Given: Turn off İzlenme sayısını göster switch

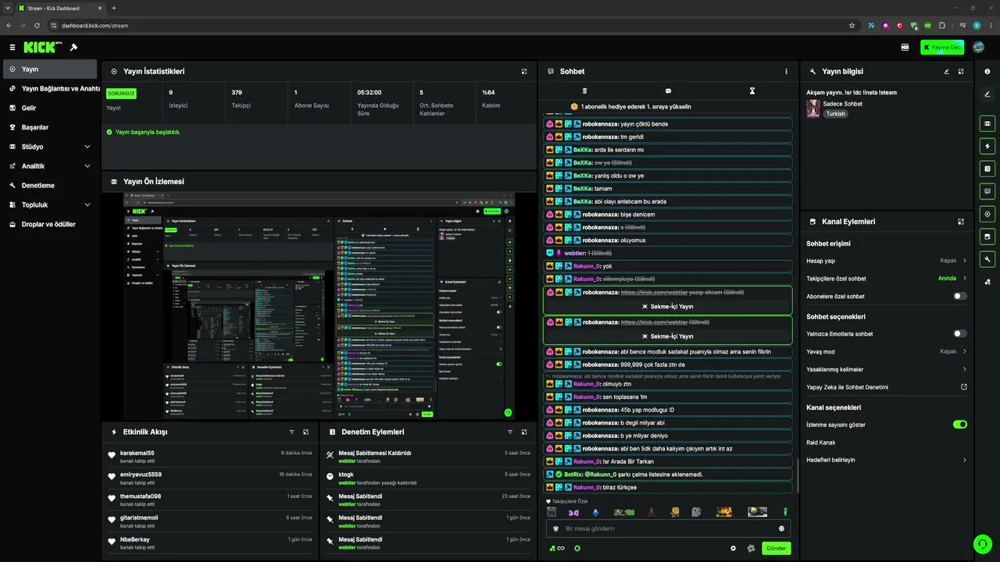Looking at the screenshot, I should (960, 425).
